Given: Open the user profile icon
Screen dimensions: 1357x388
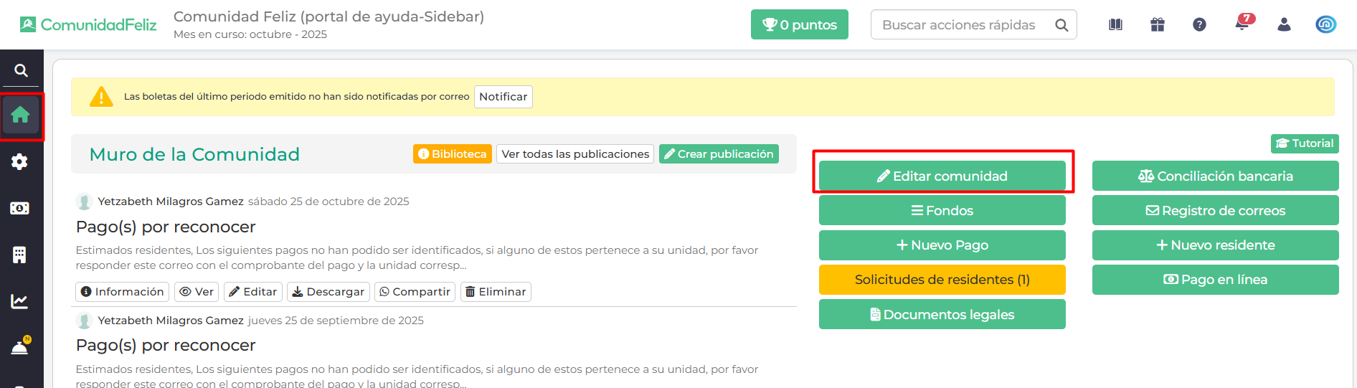Looking at the screenshot, I should pos(1284,24).
